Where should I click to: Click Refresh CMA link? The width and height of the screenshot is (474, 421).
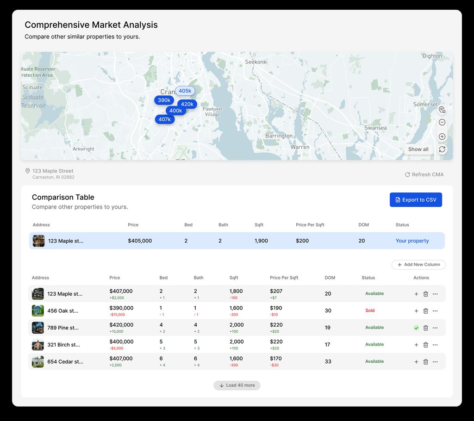[424, 174]
